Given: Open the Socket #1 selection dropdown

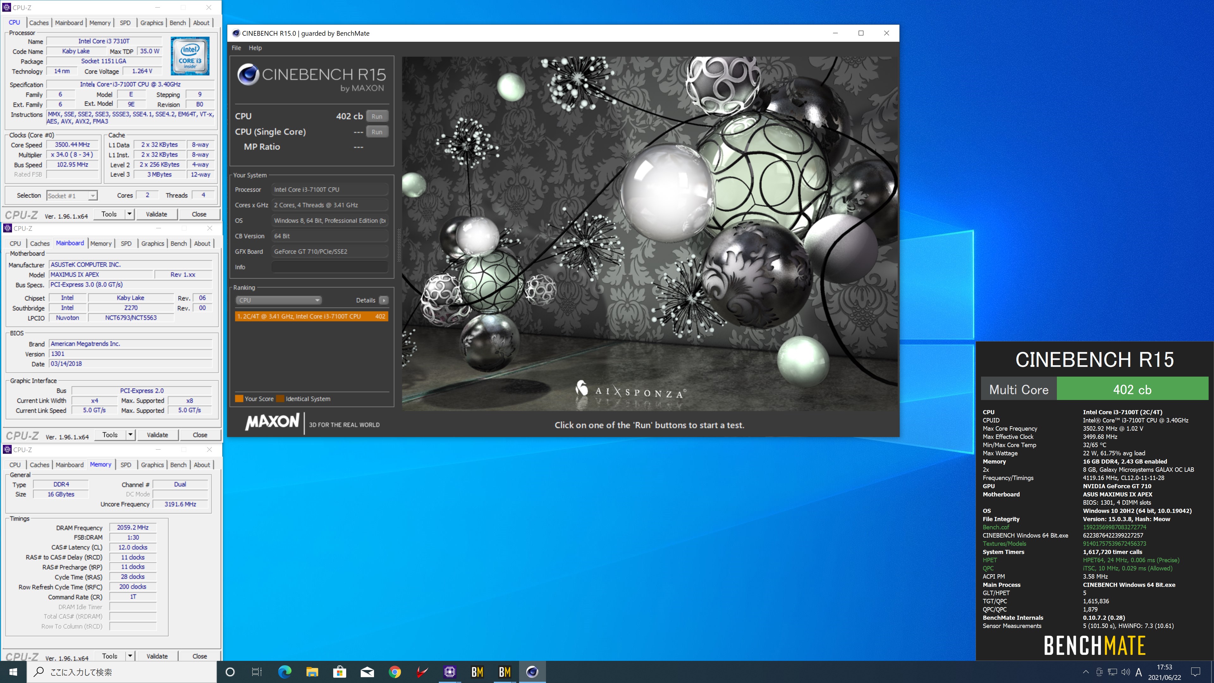Looking at the screenshot, I should [72, 196].
